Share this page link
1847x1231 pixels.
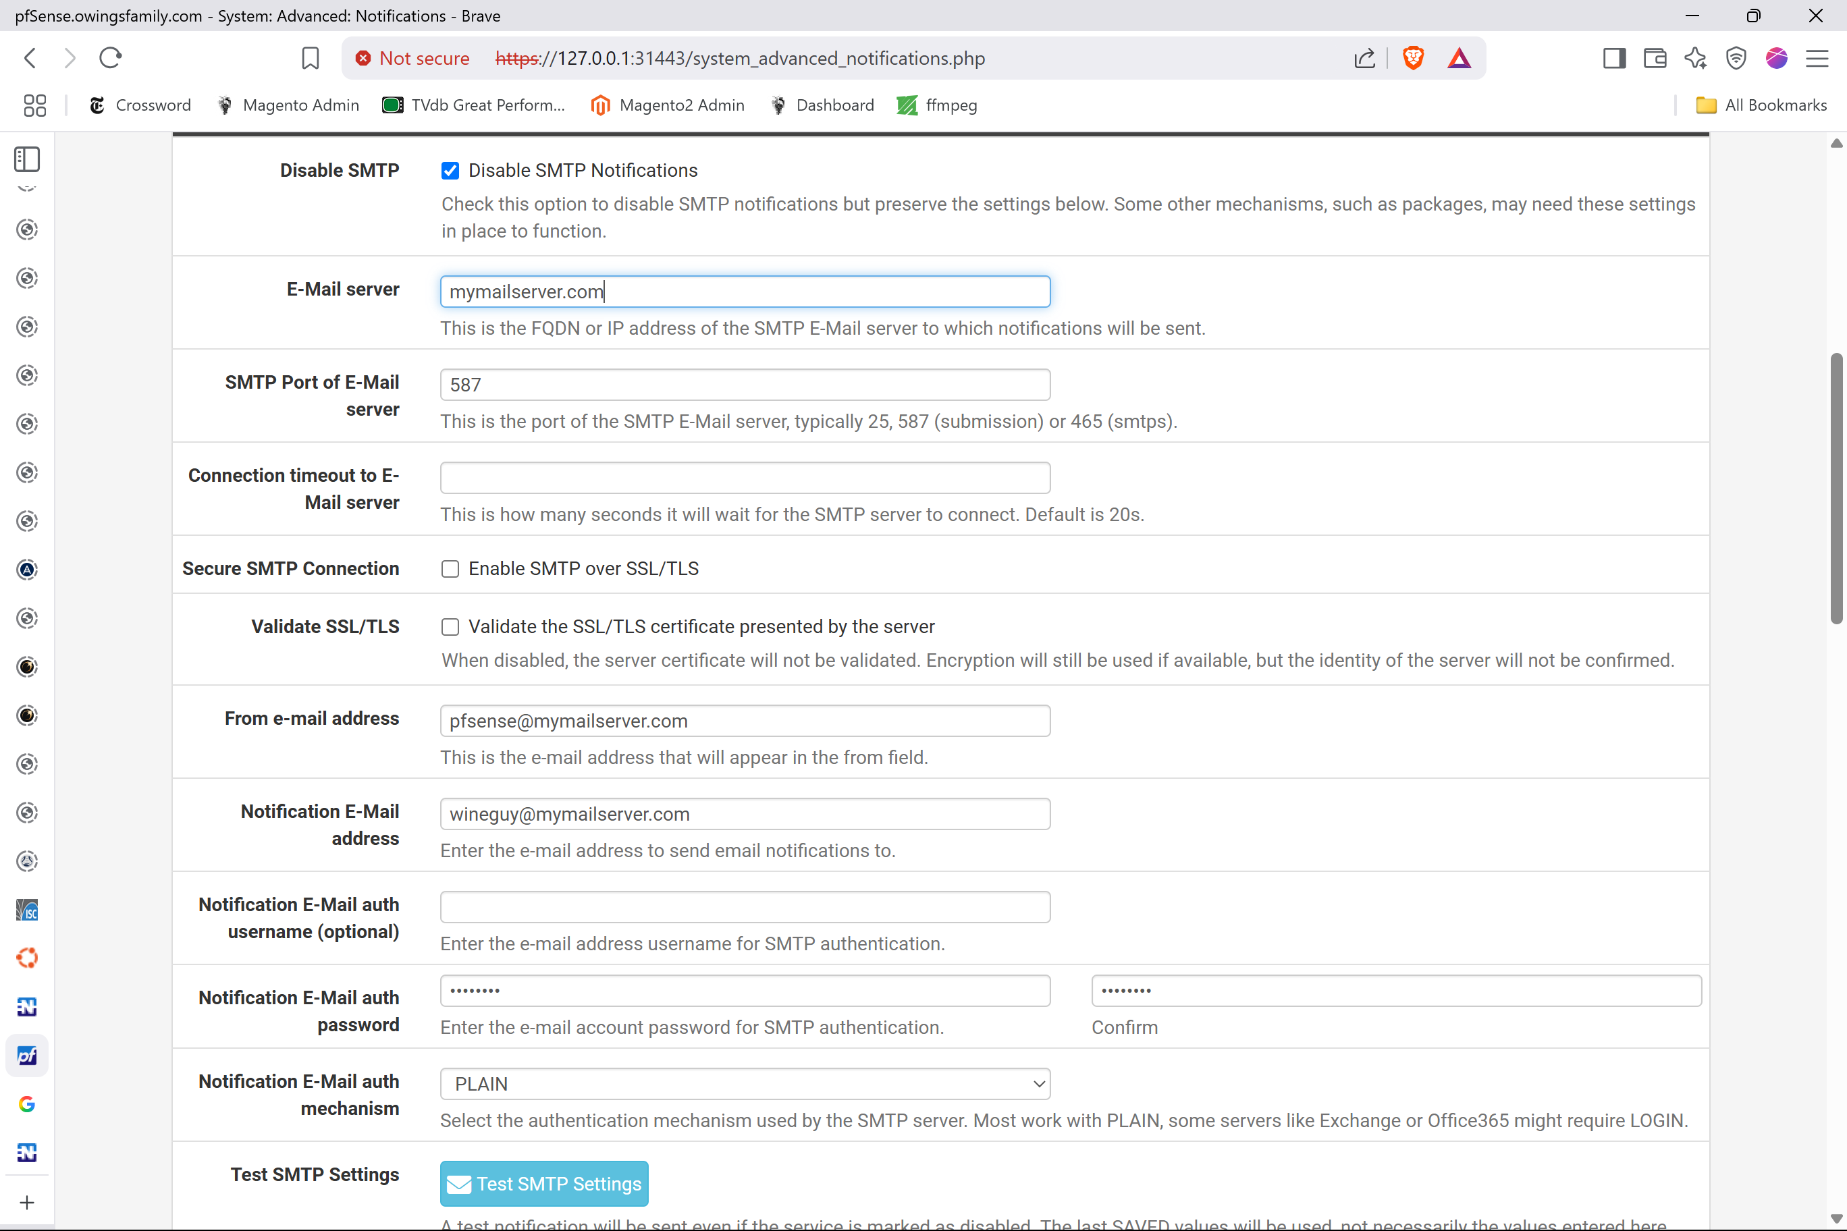1365,58
